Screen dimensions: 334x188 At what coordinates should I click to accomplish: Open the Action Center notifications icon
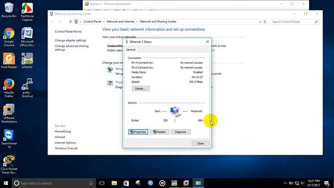point(327,183)
